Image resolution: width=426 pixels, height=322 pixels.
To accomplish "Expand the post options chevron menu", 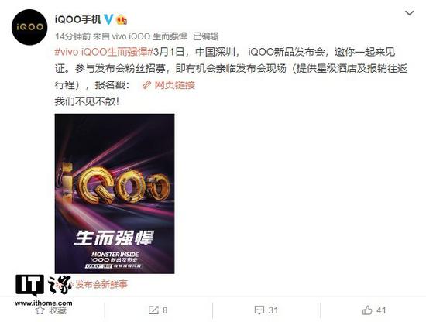I will (409, 13).
